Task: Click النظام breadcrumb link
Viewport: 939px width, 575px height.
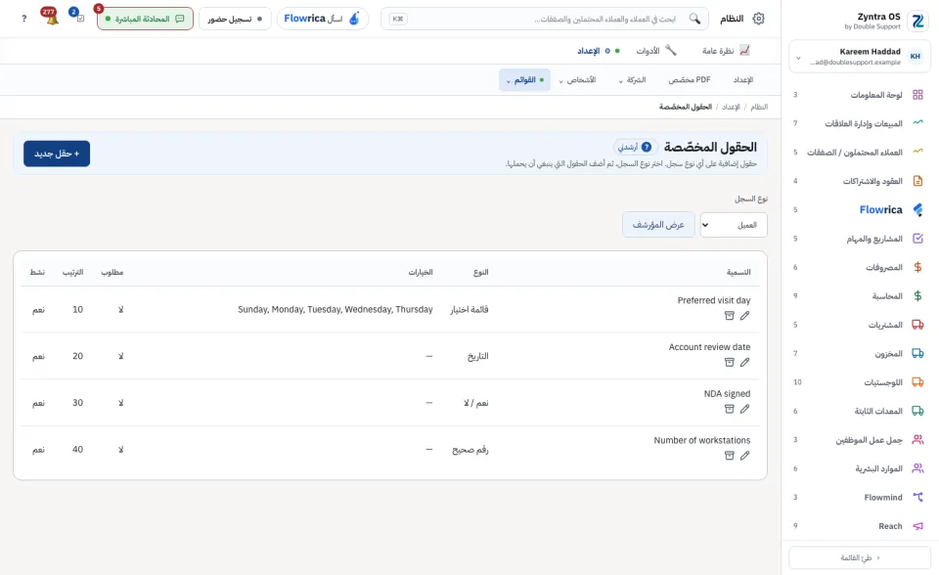Action: [759, 107]
